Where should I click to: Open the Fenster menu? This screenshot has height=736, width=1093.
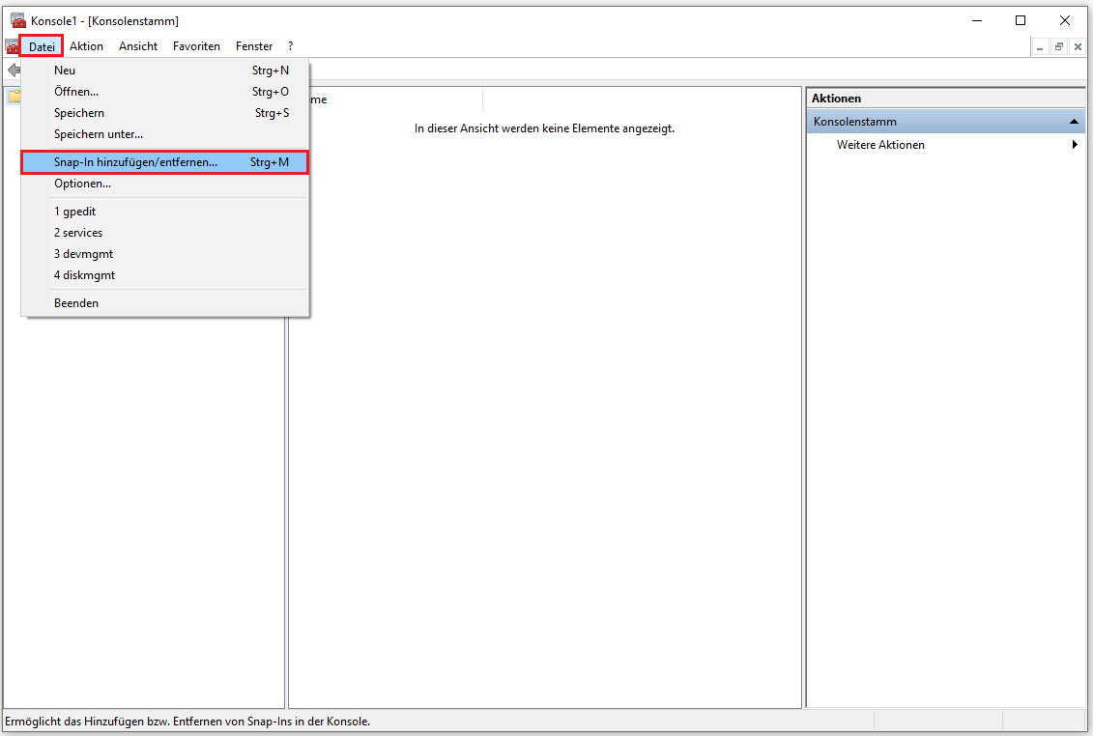coord(254,46)
